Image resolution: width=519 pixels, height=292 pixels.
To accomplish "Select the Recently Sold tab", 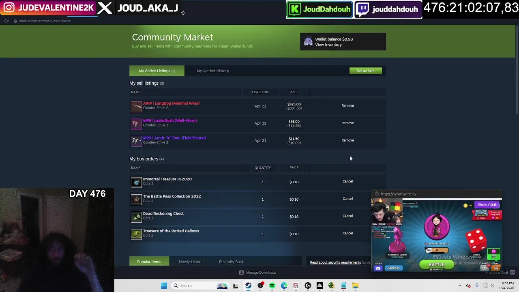I will tap(231, 262).
